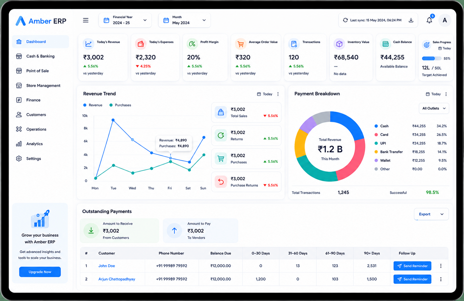Click the Successful 98.5% value
The image size is (464, 301).
coord(432,193)
